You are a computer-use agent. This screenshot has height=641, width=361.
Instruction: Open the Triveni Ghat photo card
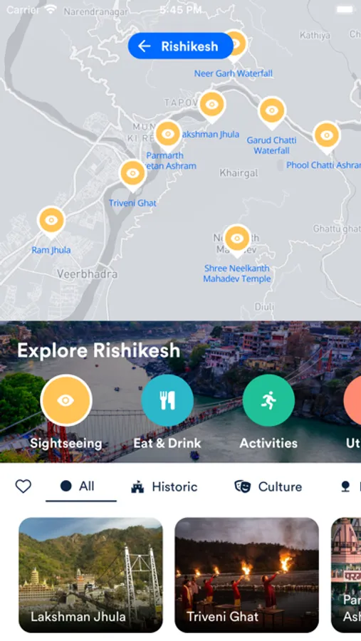pos(247,575)
